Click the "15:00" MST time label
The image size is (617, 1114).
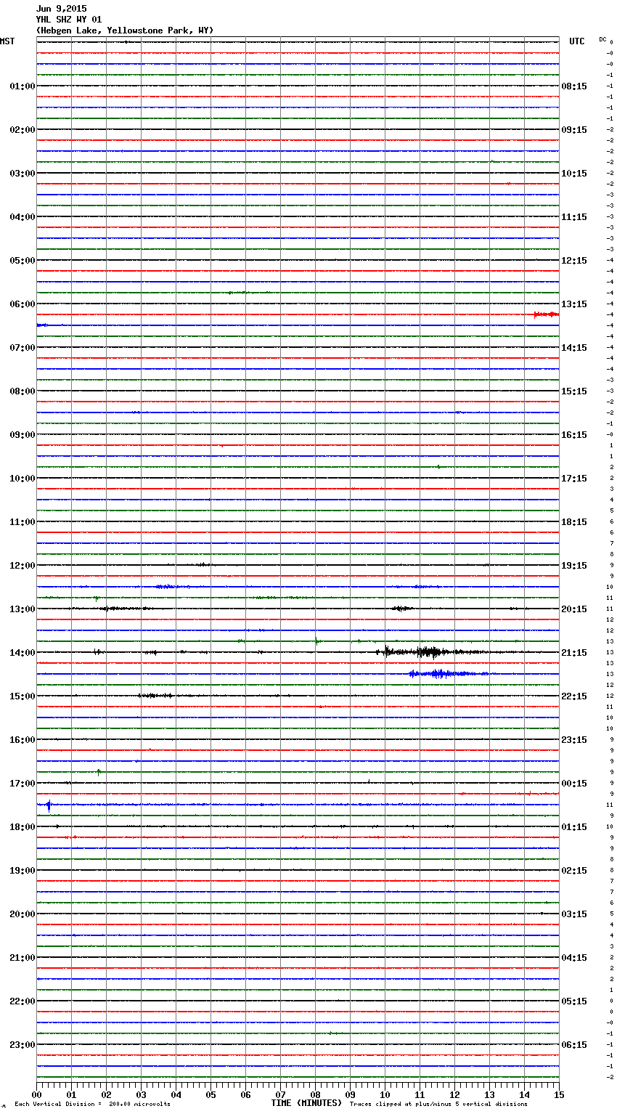[23, 696]
